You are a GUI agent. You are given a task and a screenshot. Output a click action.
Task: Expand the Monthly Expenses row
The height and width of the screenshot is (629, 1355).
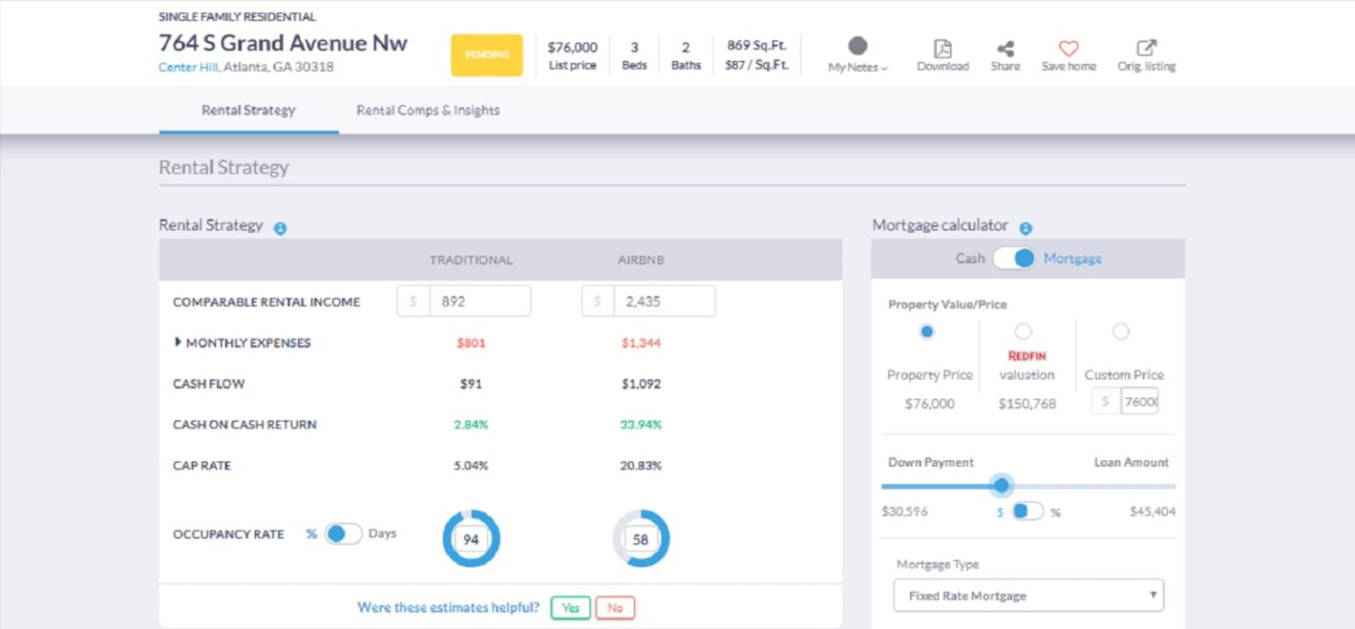click(177, 342)
